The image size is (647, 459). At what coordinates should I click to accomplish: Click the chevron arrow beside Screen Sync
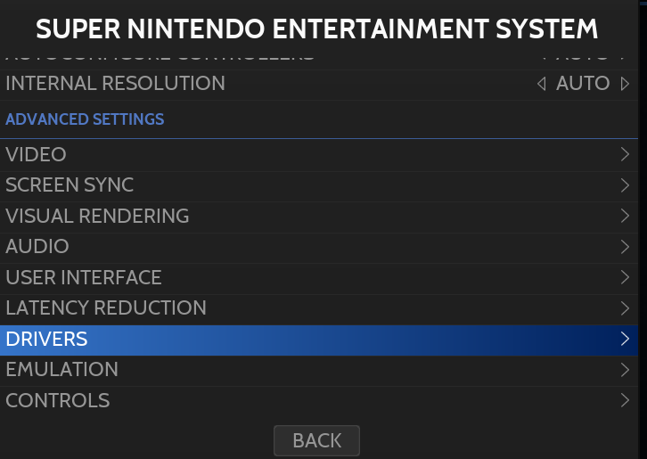[x=625, y=185]
